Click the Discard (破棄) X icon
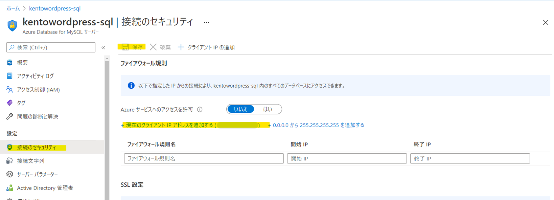Image resolution: width=554 pixels, height=200 pixels. tap(153, 47)
